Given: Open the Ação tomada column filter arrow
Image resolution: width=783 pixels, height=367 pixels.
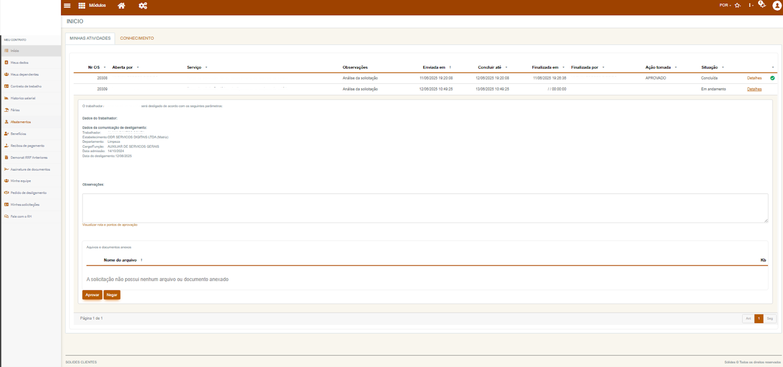Looking at the screenshot, I should coord(676,67).
